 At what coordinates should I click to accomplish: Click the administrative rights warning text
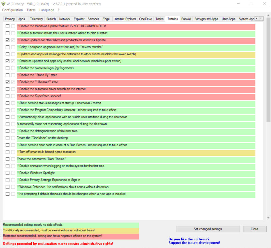coord(58,243)
